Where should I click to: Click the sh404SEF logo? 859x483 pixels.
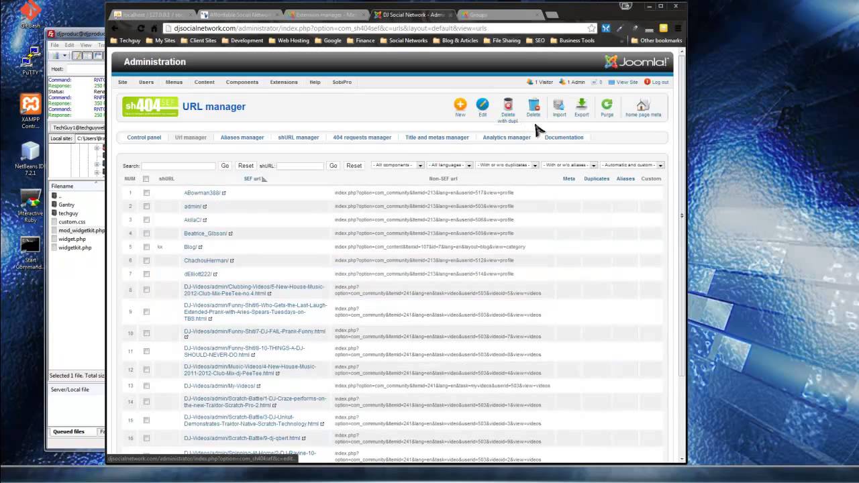pyautogui.click(x=150, y=106)
